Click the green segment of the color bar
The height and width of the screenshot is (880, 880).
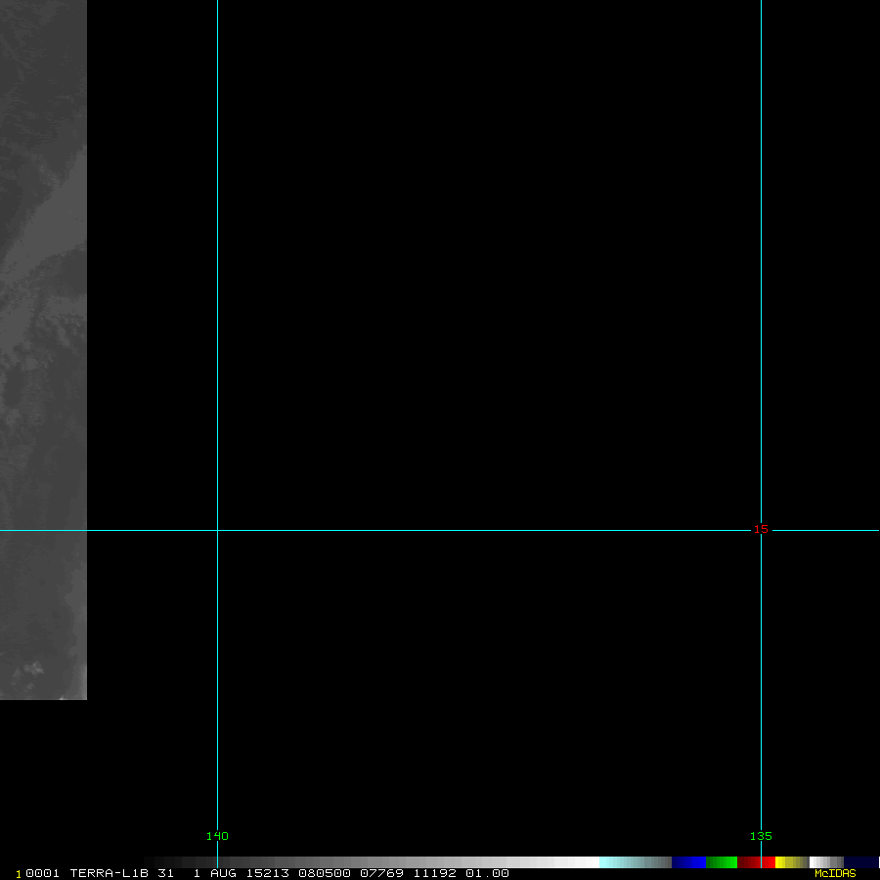pos(722,862)
